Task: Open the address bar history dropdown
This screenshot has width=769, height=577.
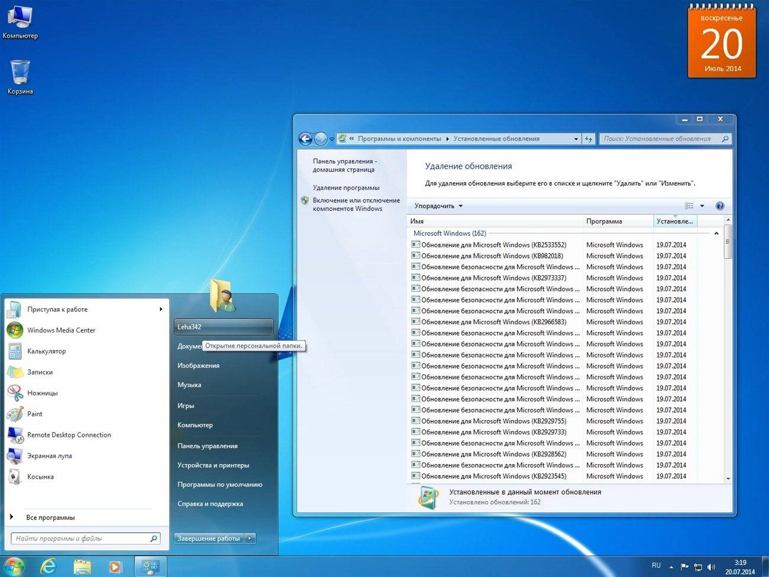Action: [x=576, y=139]
